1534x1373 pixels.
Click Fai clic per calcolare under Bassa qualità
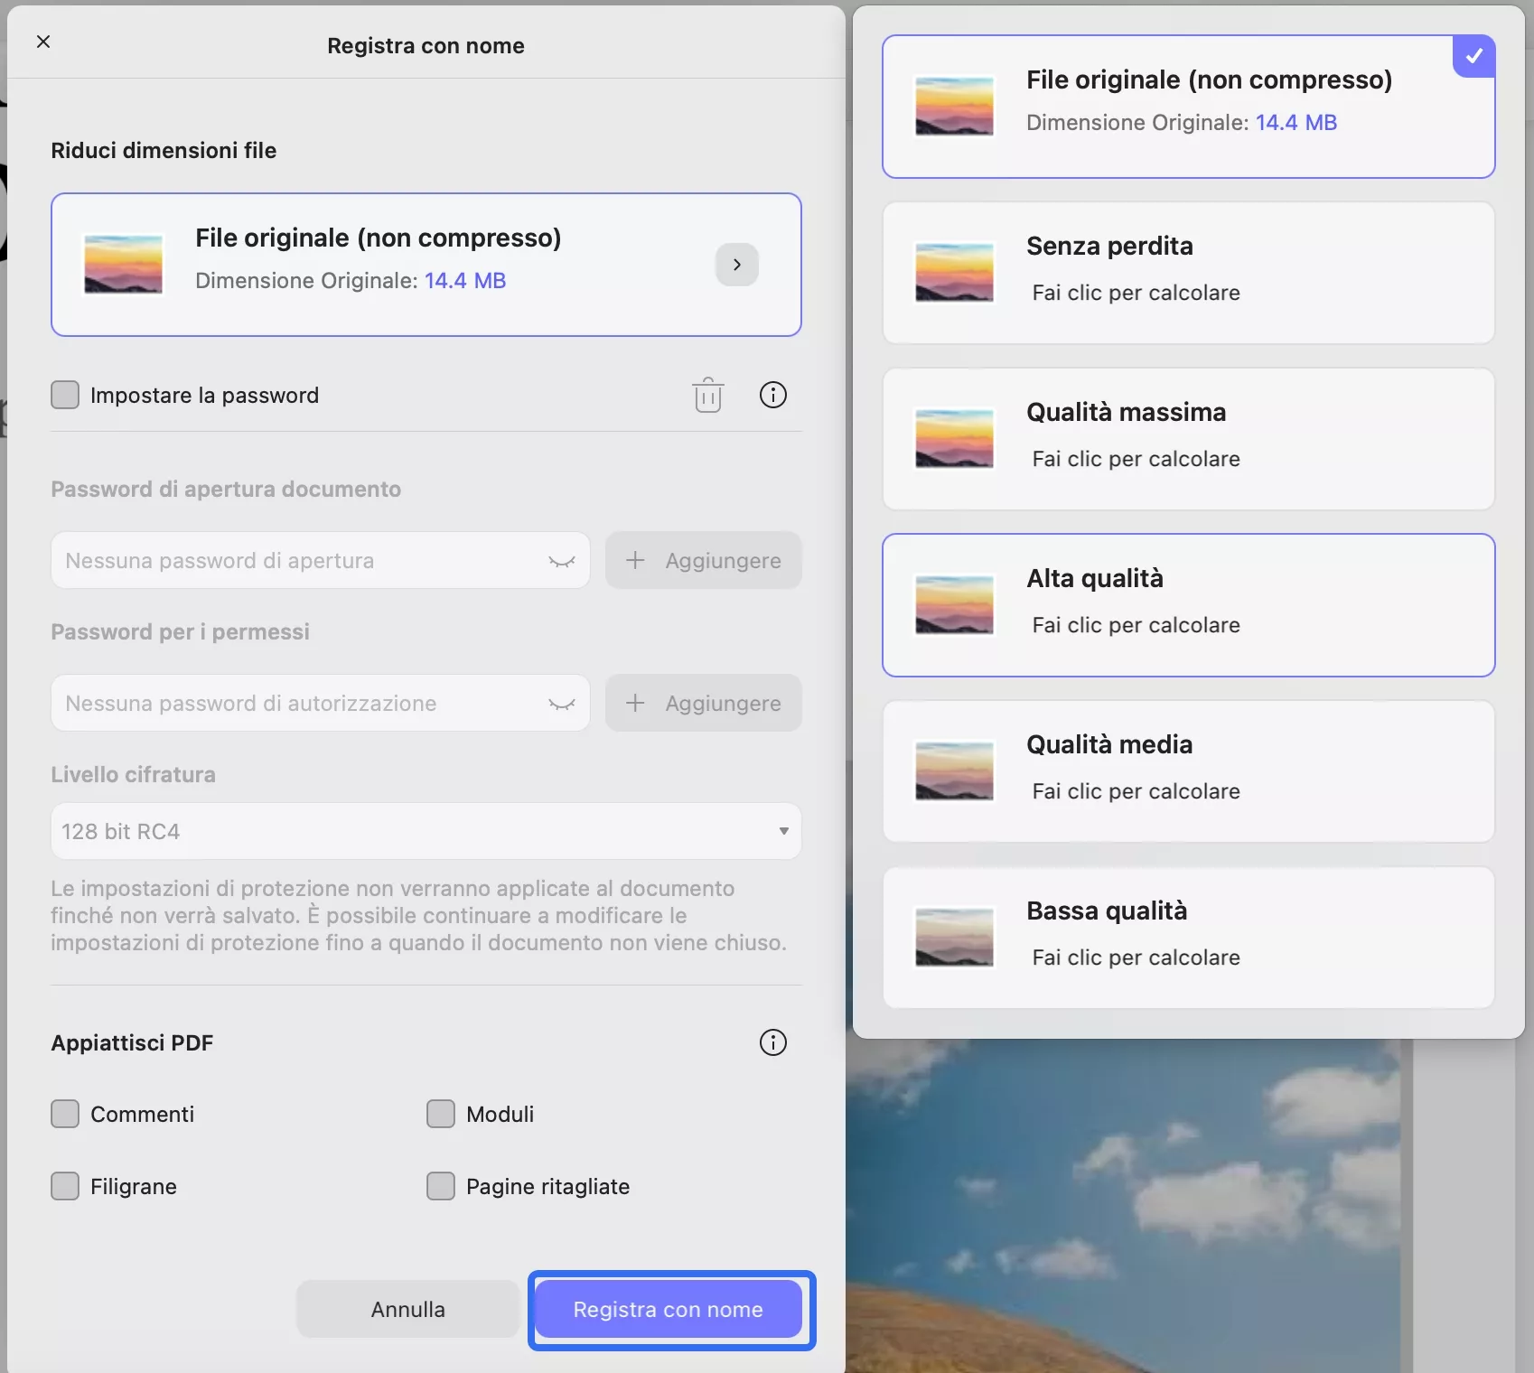[1136, 957]
